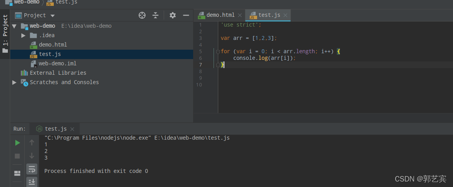Click the locate/select opened file target icon
453x187 pixels.
pyautogui.click(x=142, y=15)
